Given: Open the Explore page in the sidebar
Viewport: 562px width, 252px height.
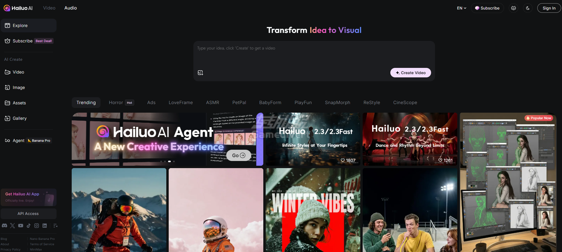Looking at the screenshot, I should 29,25.
